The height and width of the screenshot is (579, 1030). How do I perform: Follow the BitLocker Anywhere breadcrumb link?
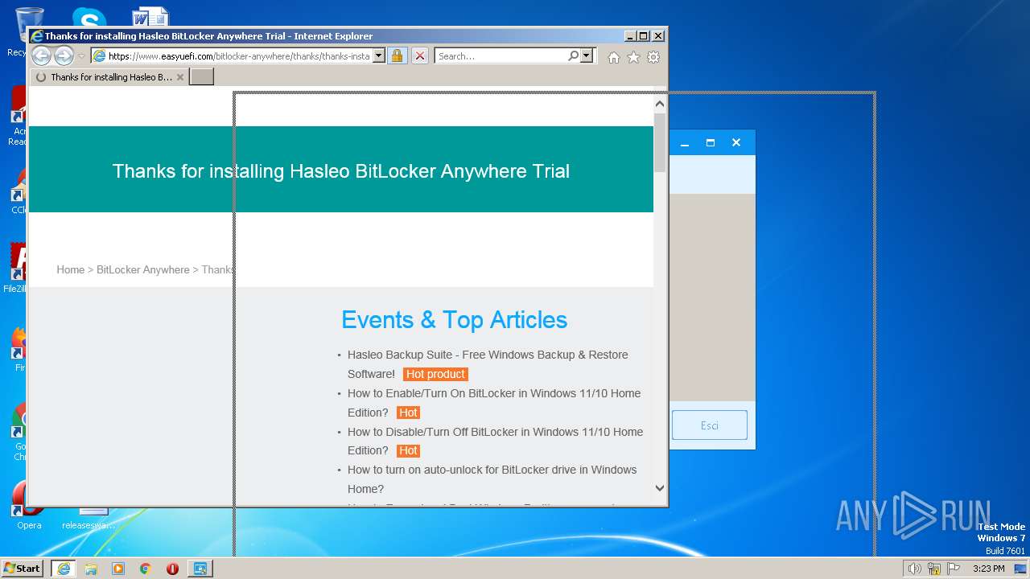pyautogui.click(x=143, y=269)
